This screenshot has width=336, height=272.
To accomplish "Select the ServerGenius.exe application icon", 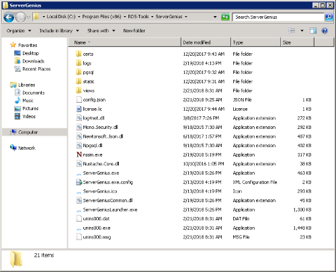I will tap(79, 173).
